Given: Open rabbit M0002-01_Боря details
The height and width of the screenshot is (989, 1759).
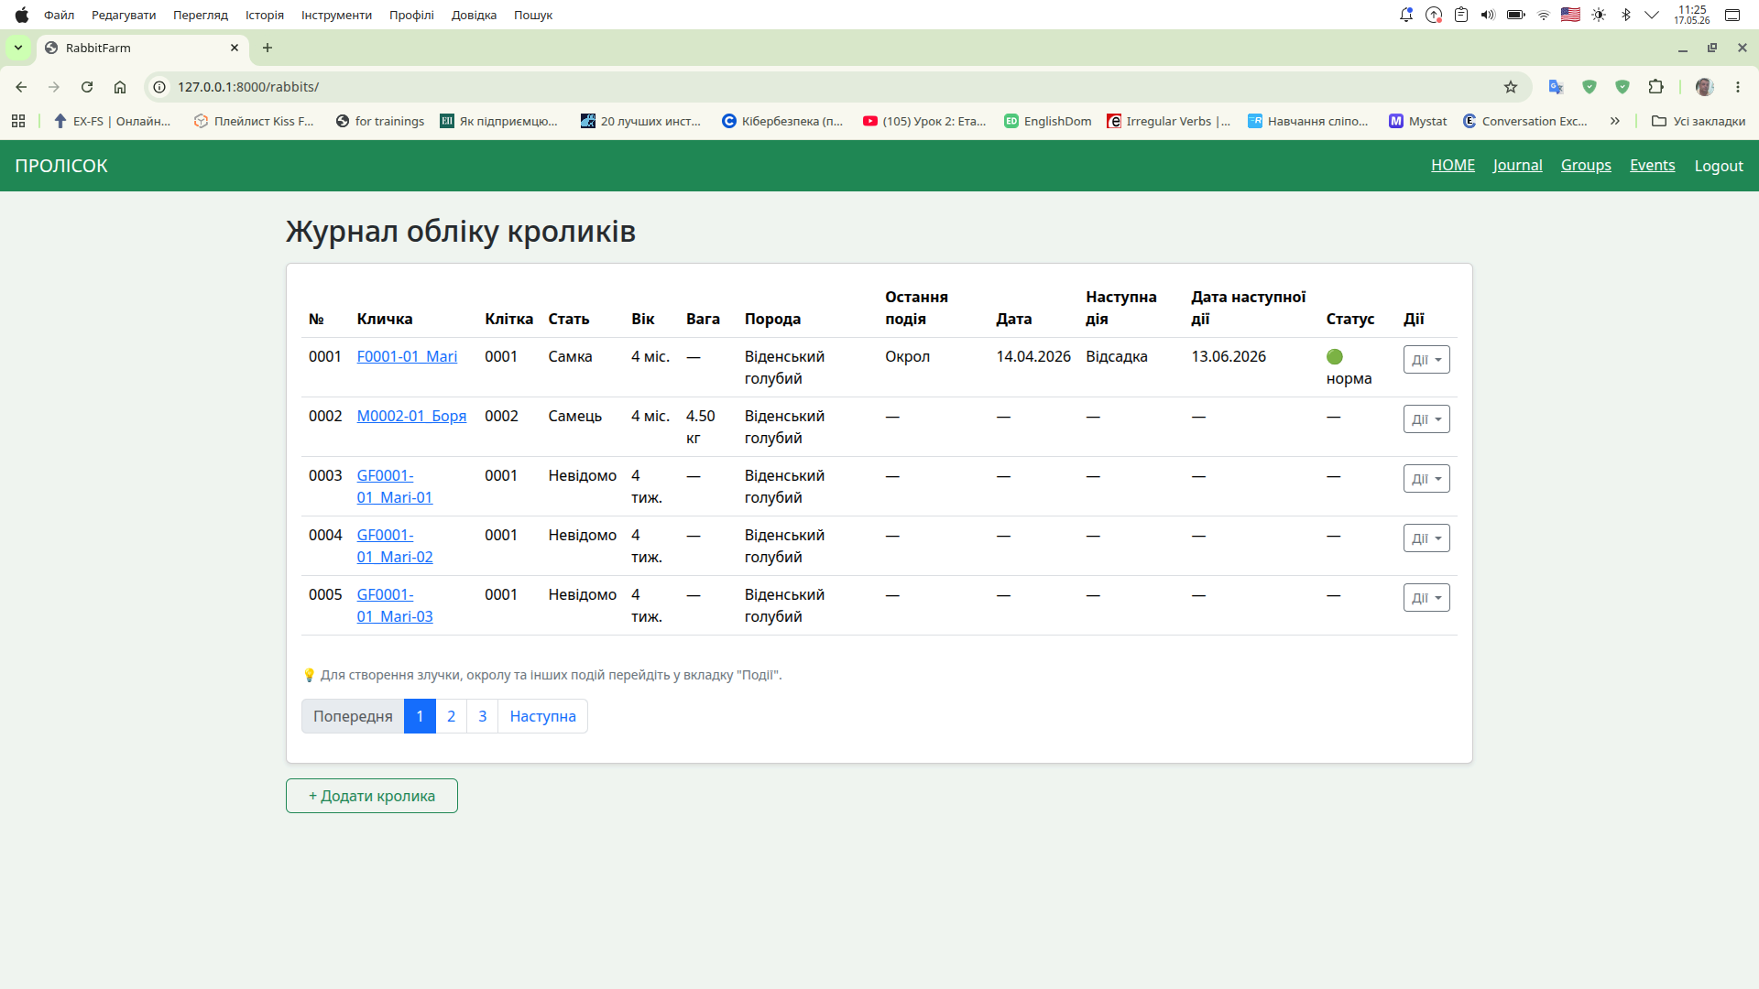Looking at the screenshot, I should [x=411, y=416].
